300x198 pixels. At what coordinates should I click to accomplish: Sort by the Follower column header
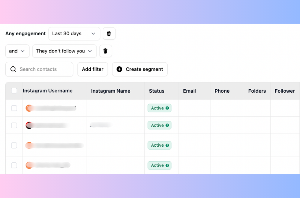click(x=285, y=91)
